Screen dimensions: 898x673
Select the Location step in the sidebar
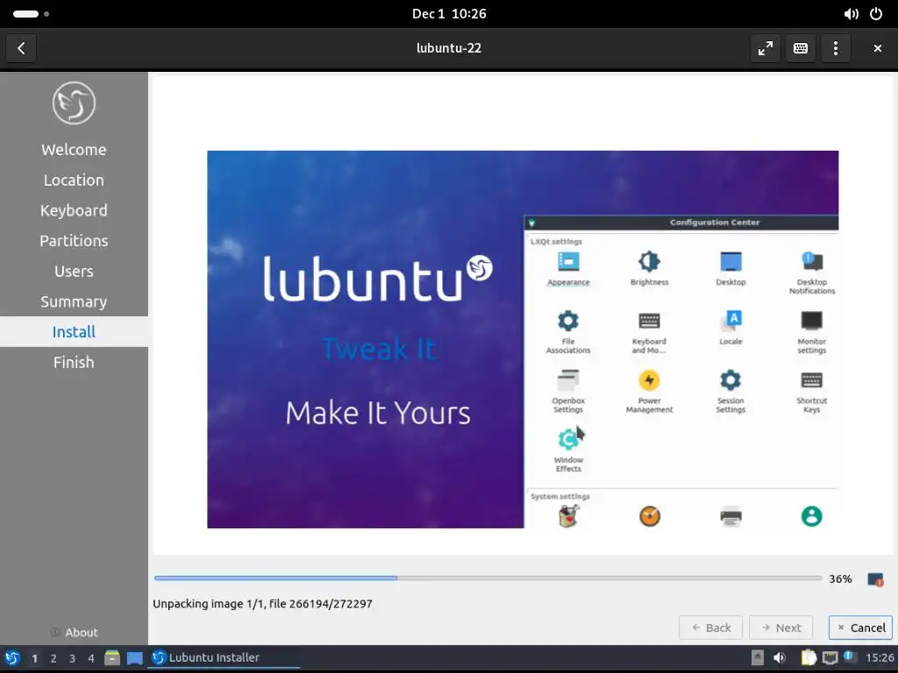(74, 180)
